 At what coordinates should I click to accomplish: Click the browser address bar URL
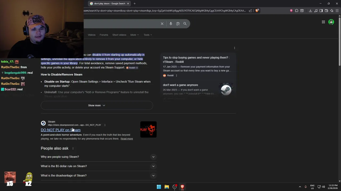165,11
